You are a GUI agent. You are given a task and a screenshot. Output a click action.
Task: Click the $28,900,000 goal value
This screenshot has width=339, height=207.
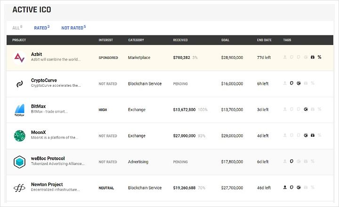(232, 58)
